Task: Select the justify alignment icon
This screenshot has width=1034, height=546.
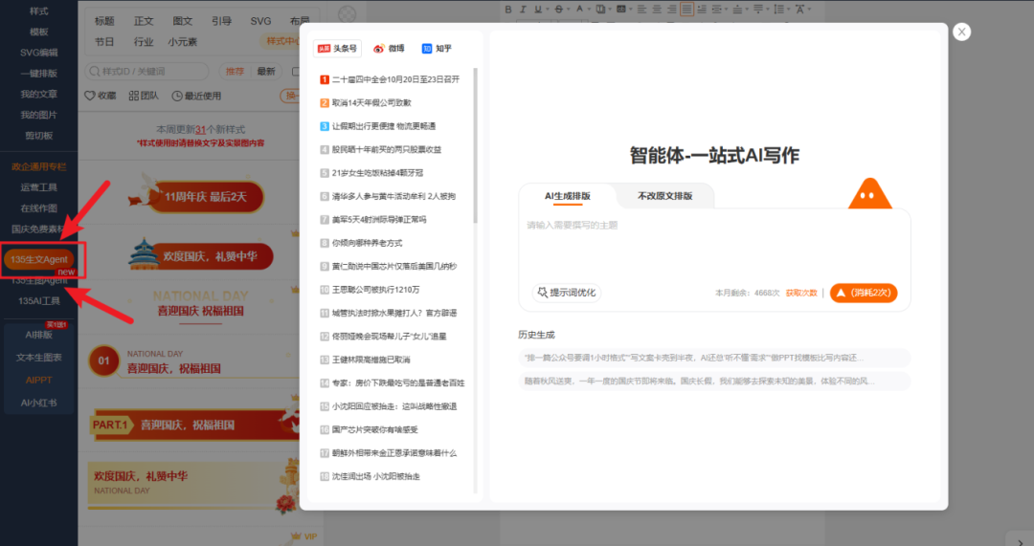Action: click(686, 10)
